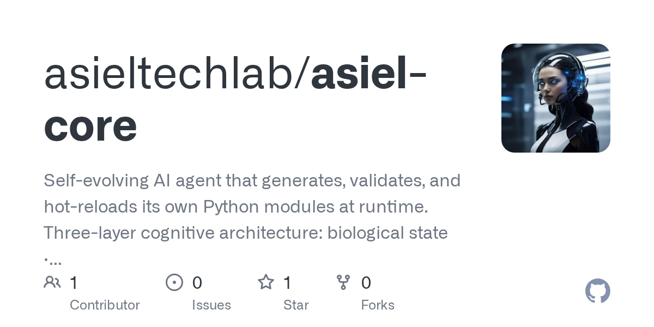Viewport: 654px width, 327px height.
Task: Select the Issues label
Action: (x=211, y=305)
